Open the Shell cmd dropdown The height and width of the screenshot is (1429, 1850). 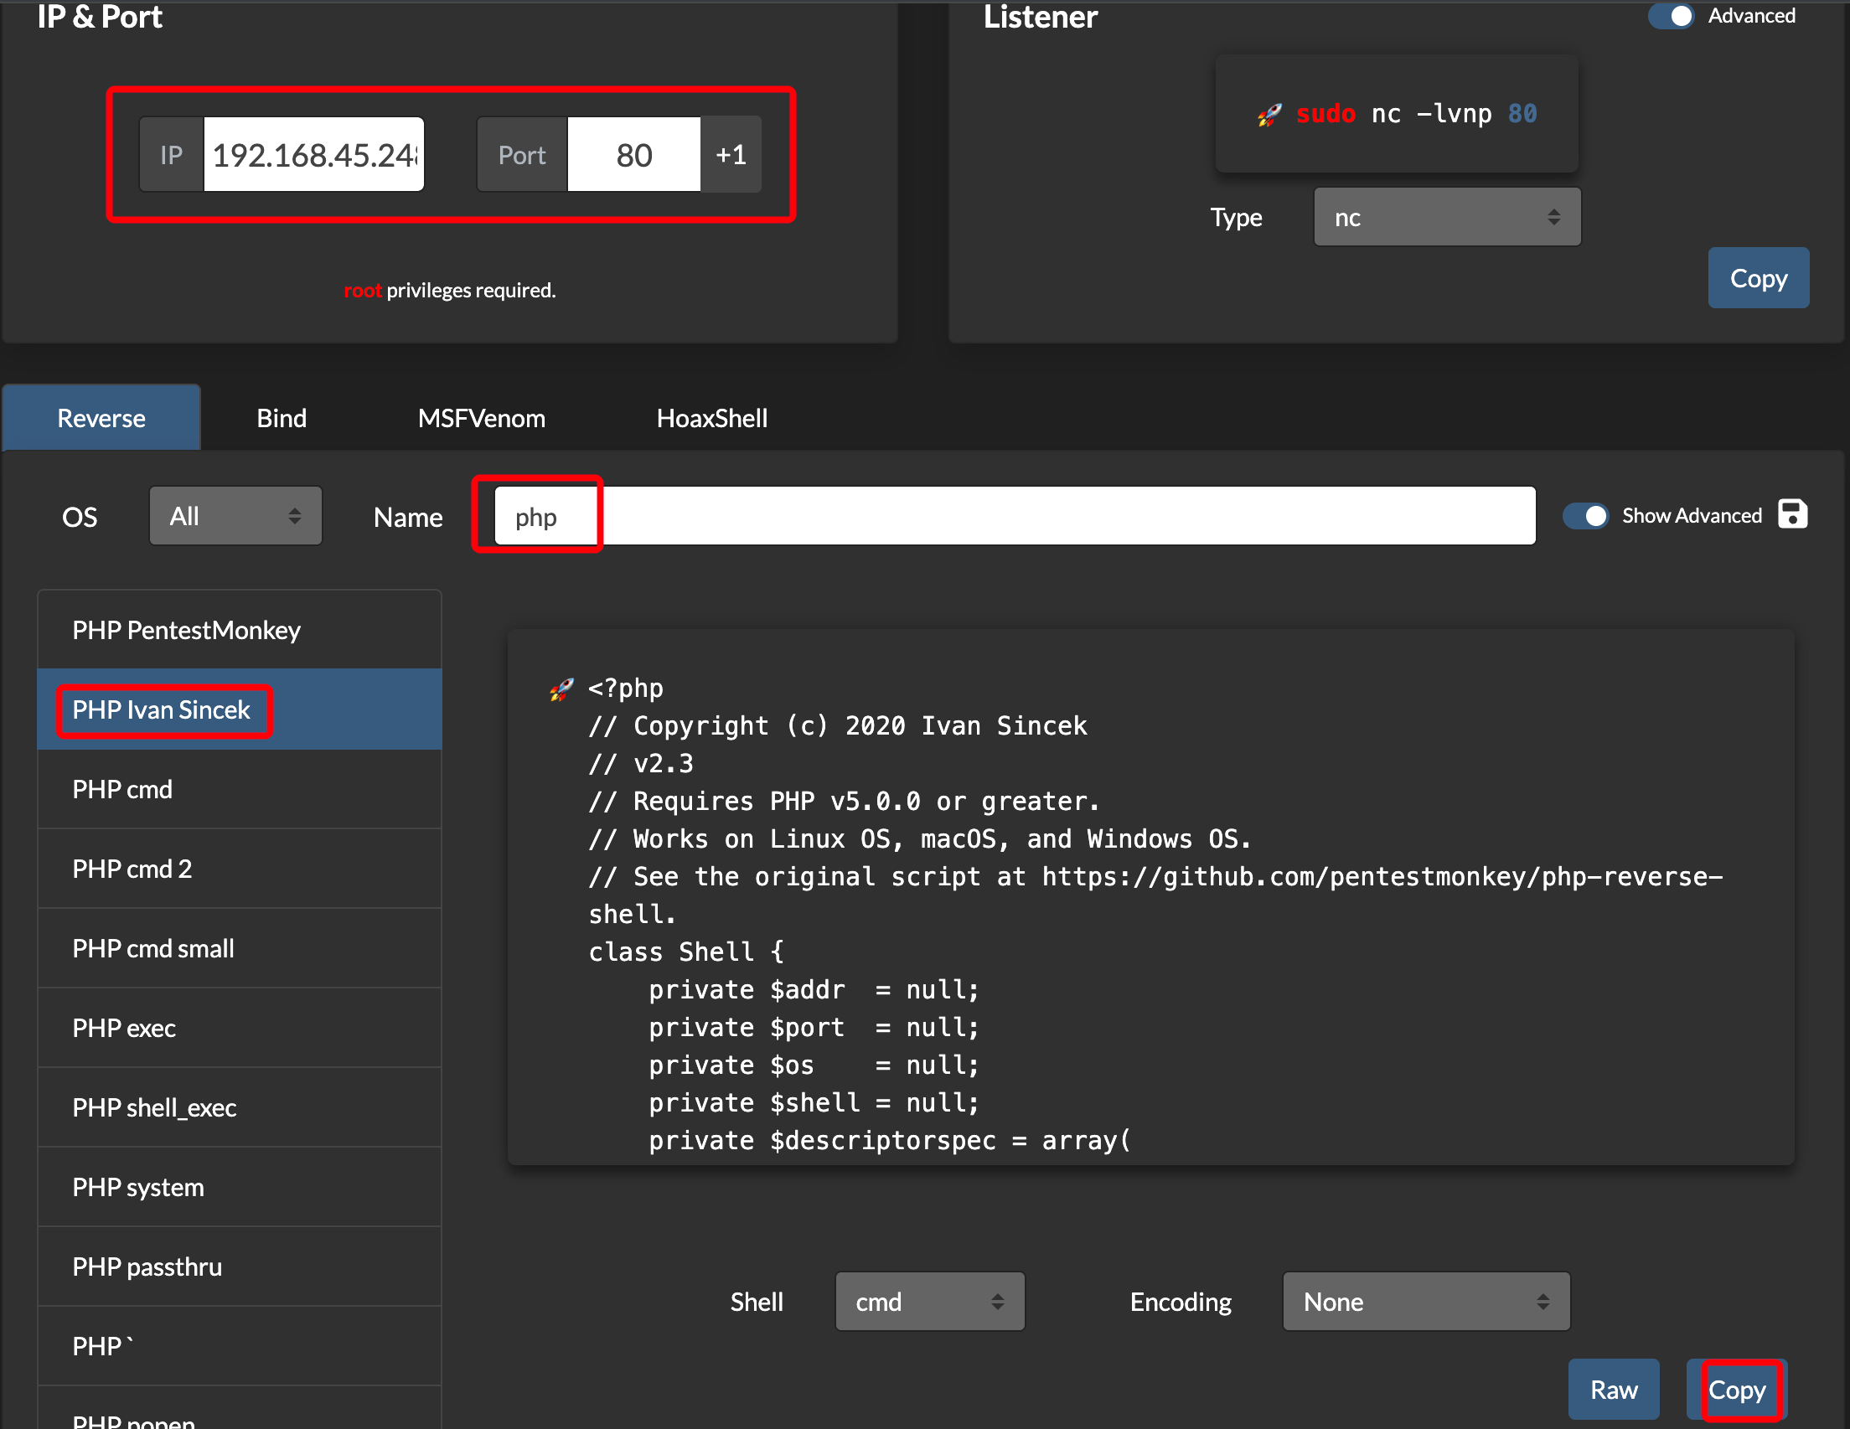click(x=929, y=1301)
